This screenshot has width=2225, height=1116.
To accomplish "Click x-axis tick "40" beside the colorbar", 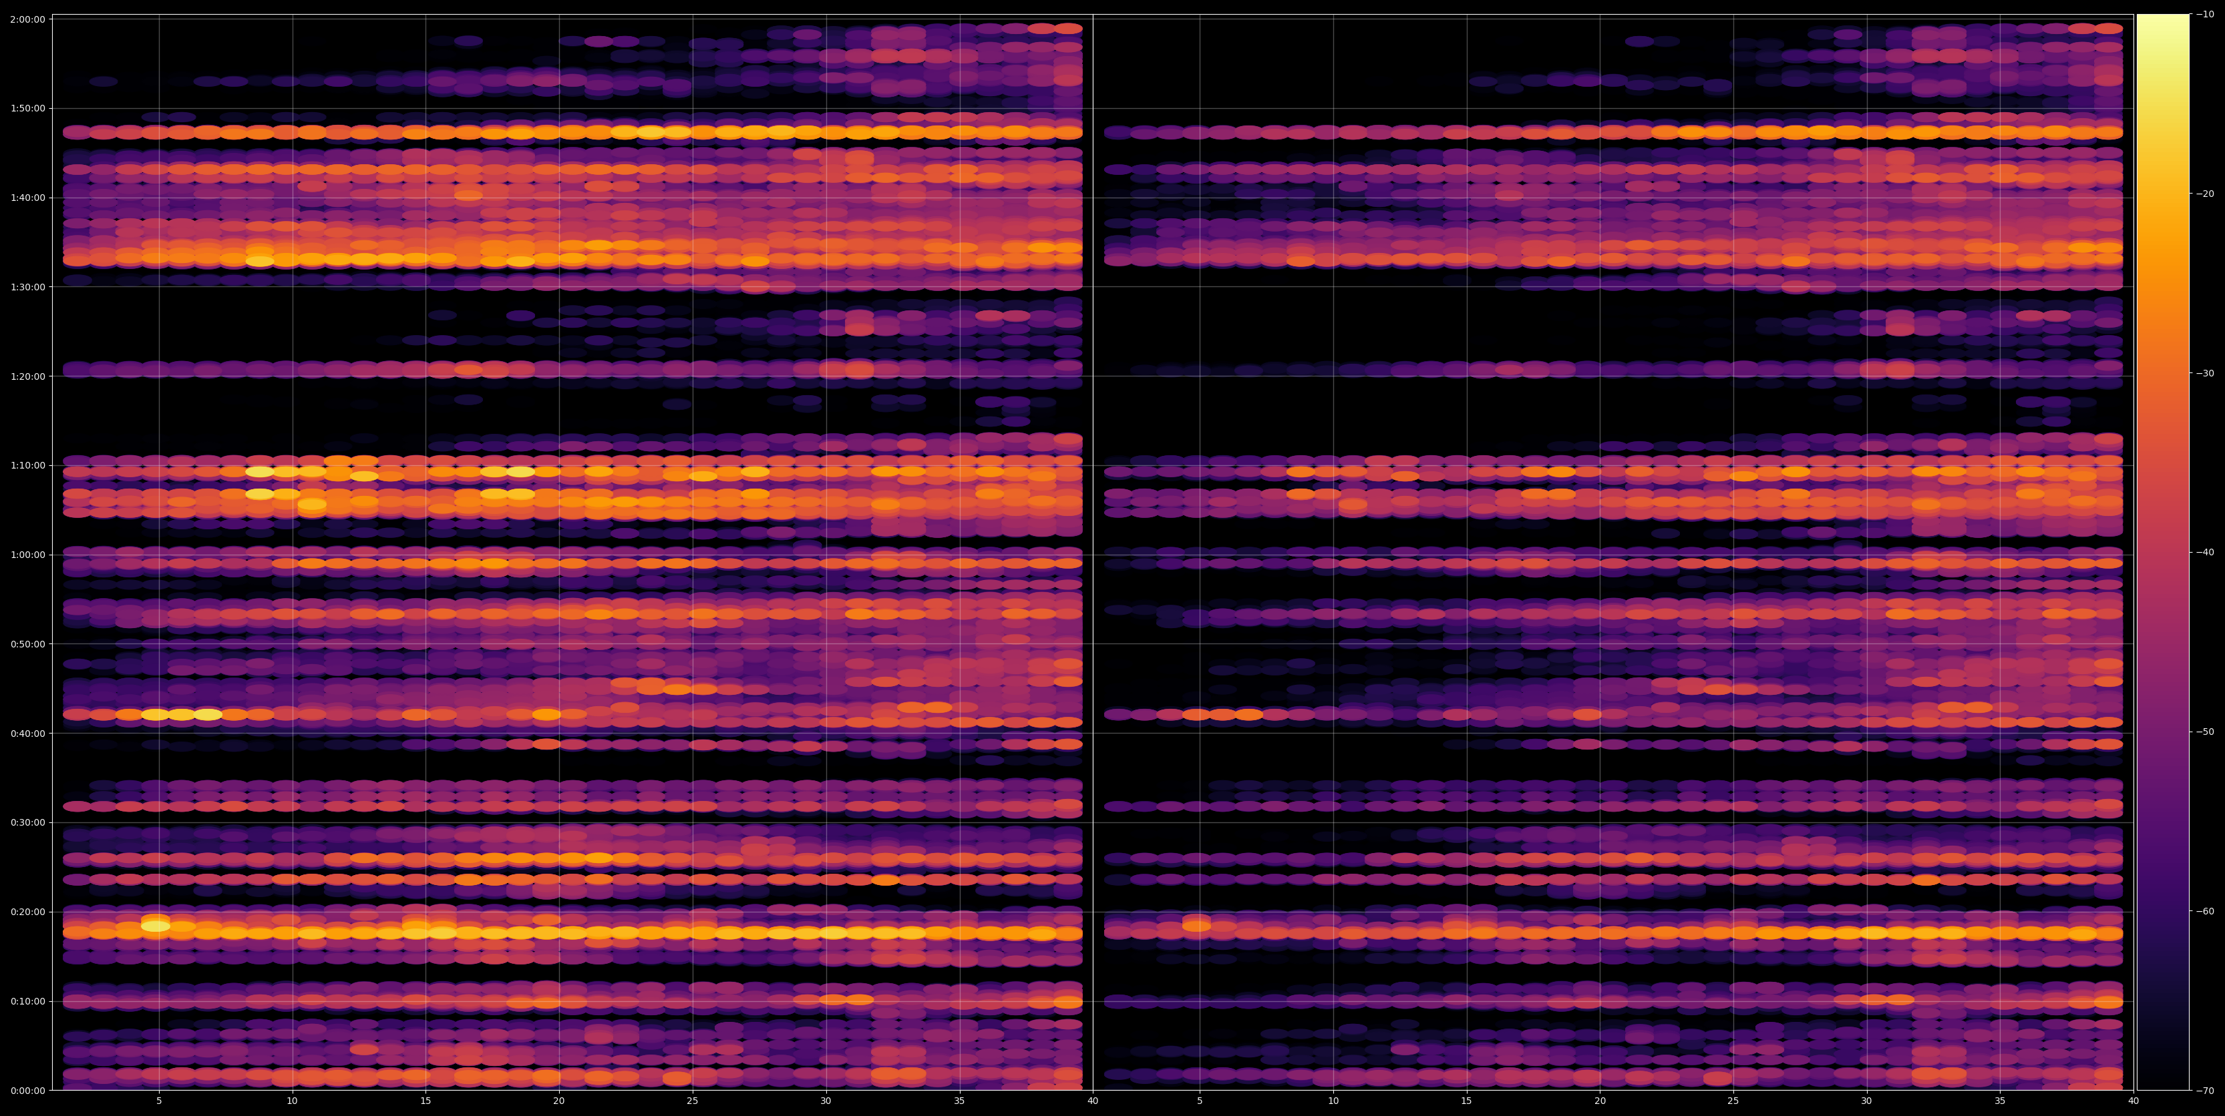I will pos(2133,1101).
